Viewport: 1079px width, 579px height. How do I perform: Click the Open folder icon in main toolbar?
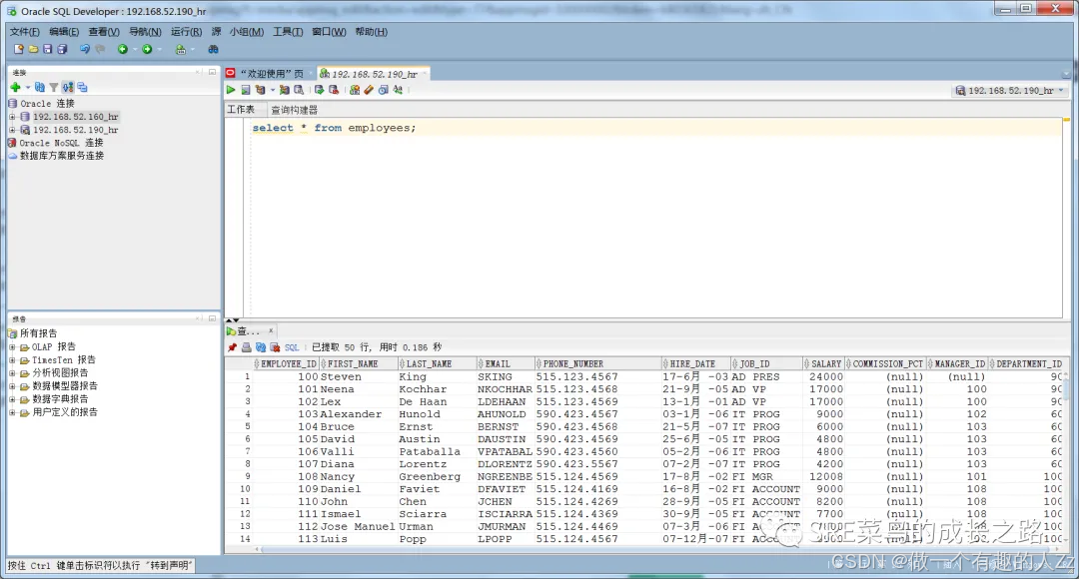[33, 49]
